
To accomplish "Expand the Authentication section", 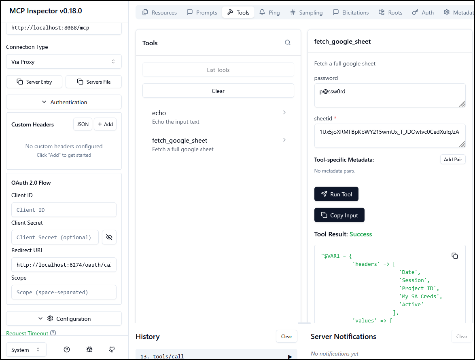I will pos(64,102).
